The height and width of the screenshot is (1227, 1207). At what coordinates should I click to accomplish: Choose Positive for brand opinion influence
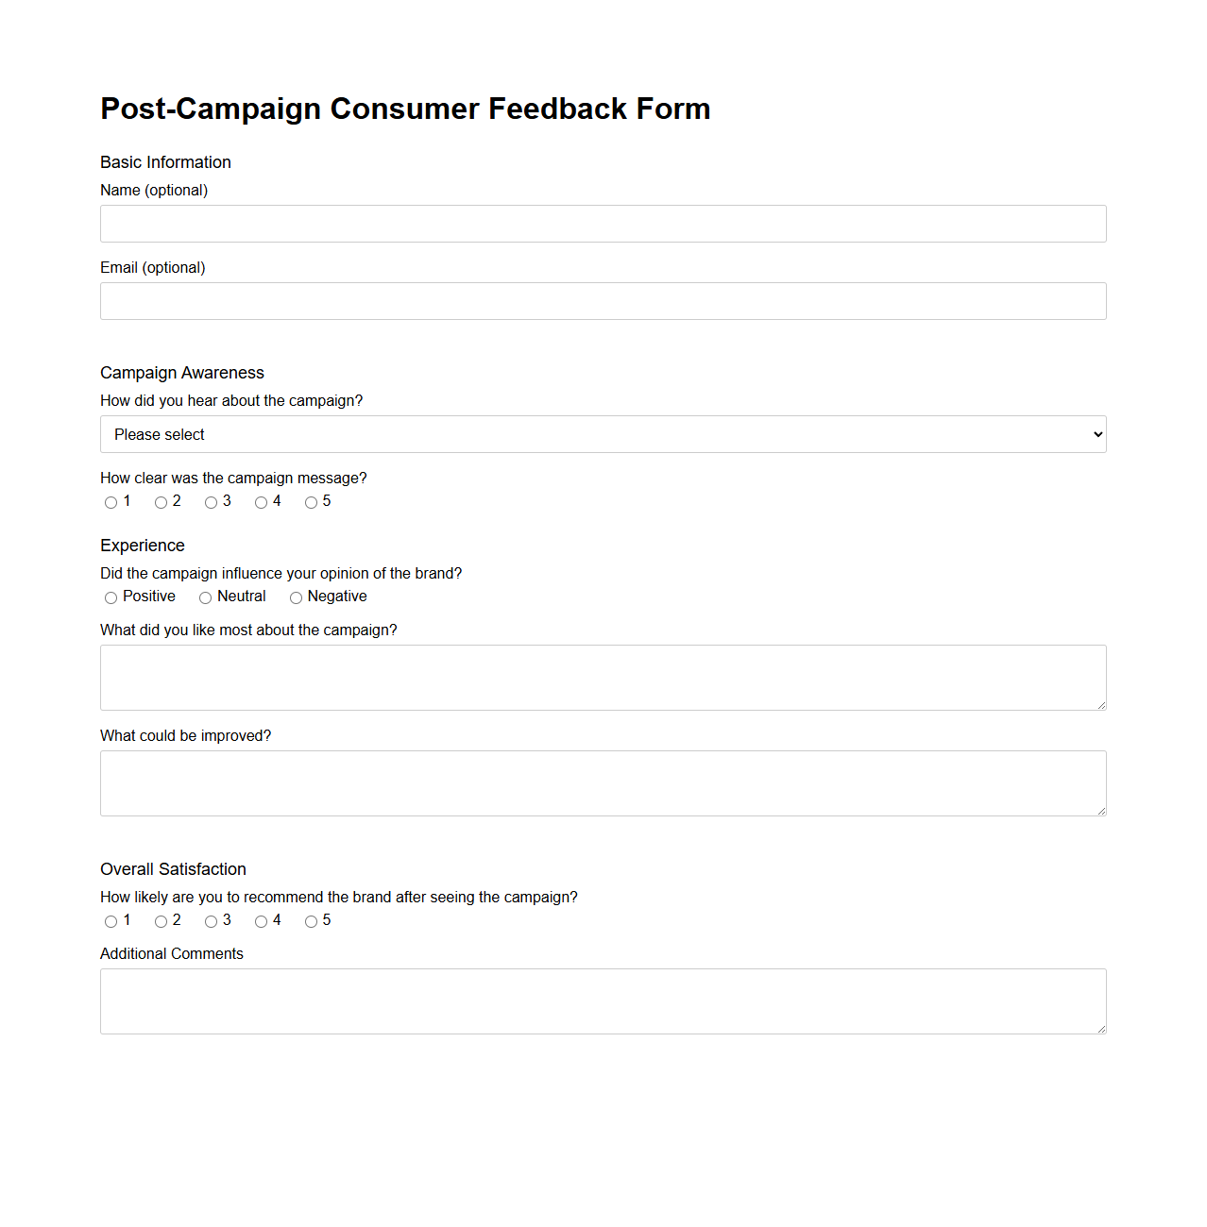click(110, 597)
